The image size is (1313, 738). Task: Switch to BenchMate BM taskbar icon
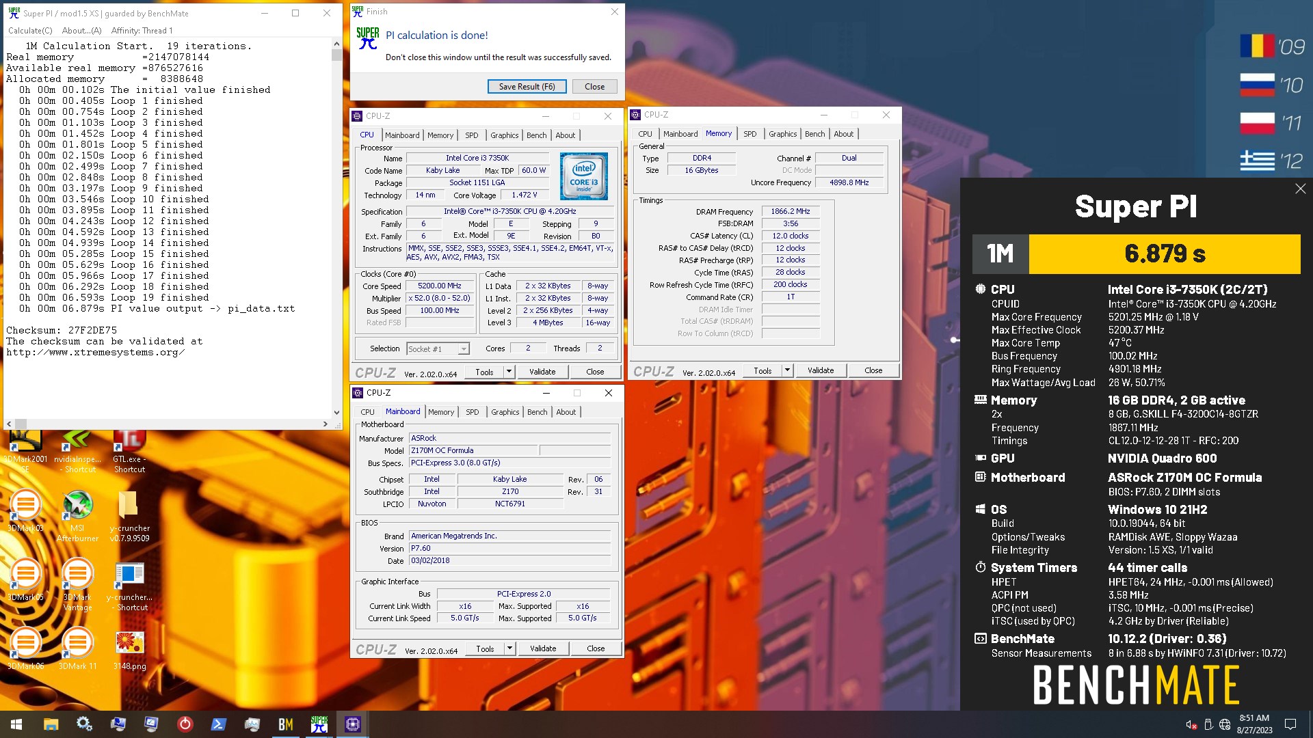point(285,724)
